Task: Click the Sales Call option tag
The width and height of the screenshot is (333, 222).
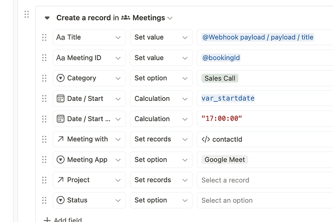Action: [x=220, y=78]
